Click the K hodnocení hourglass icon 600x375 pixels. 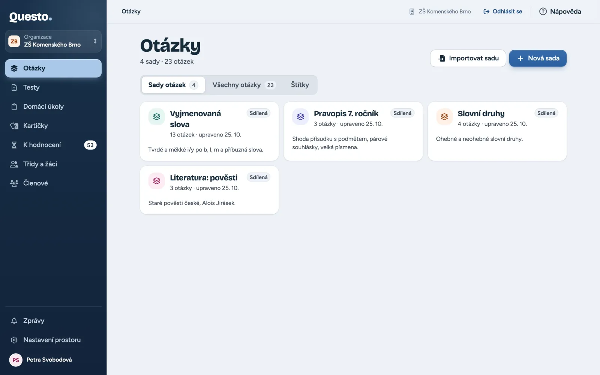(x=14, y=145)
